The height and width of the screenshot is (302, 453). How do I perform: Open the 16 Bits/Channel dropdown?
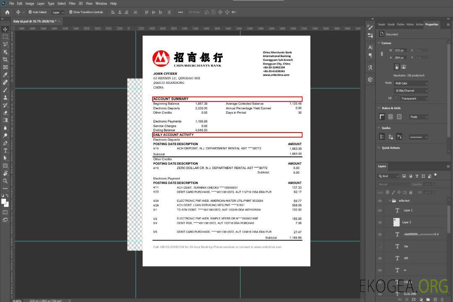(411, 91)
